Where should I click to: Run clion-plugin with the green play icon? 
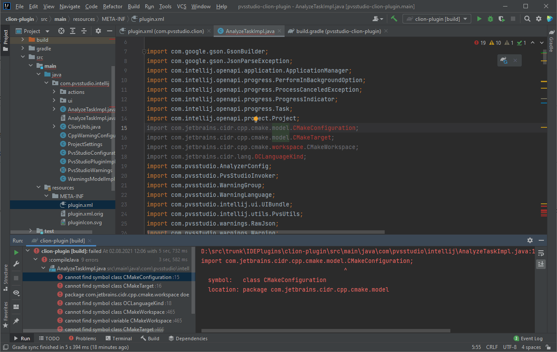[x=479, y=19]
